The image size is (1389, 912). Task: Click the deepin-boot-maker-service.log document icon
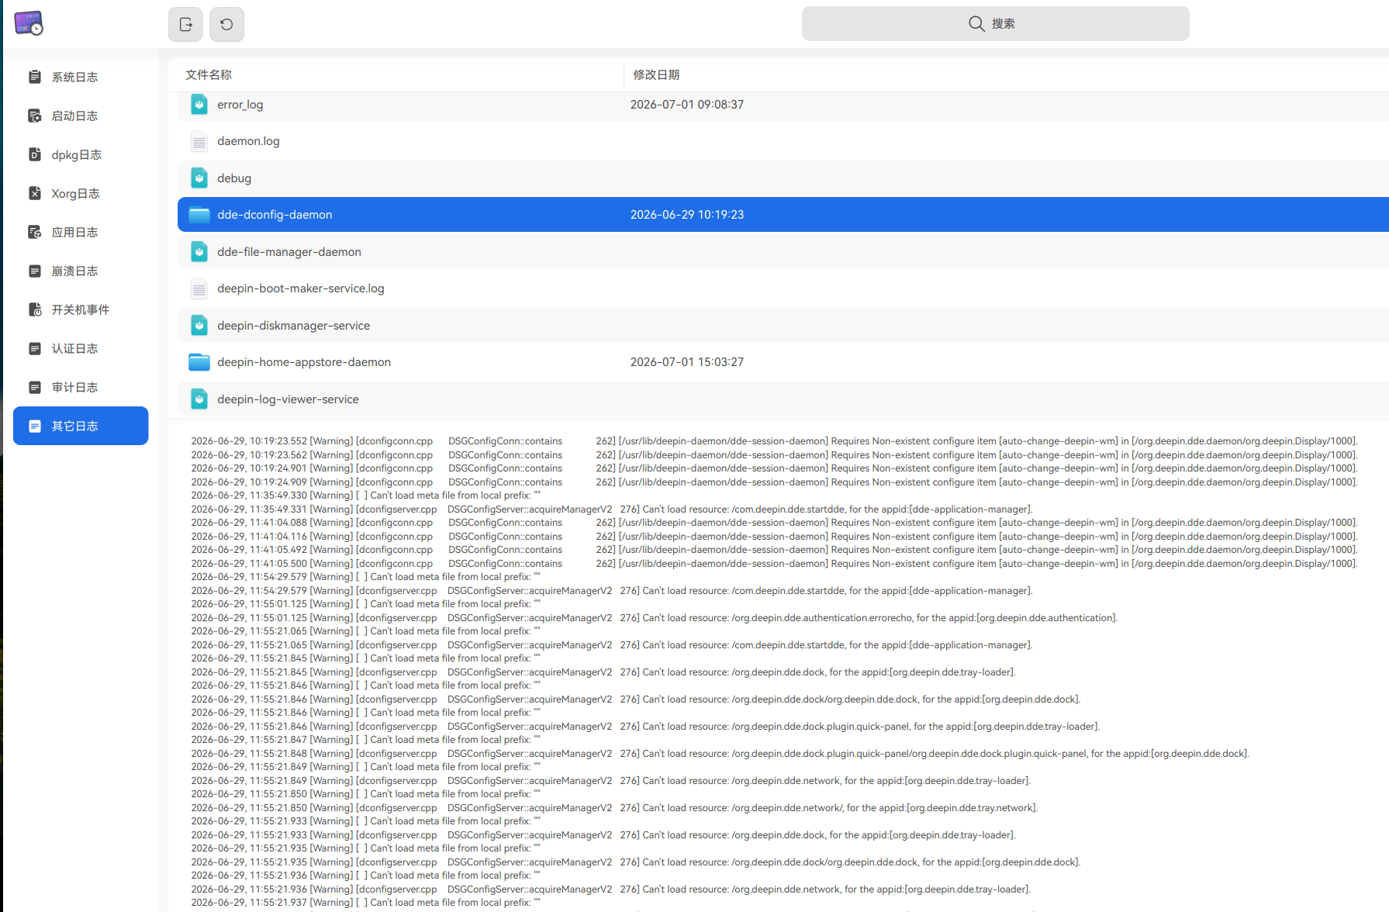pos(199,288)
